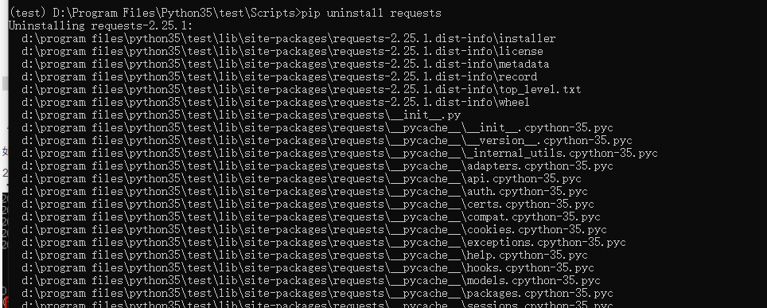
Task: Select the dist-info\record path line
Action: [279, 77]
